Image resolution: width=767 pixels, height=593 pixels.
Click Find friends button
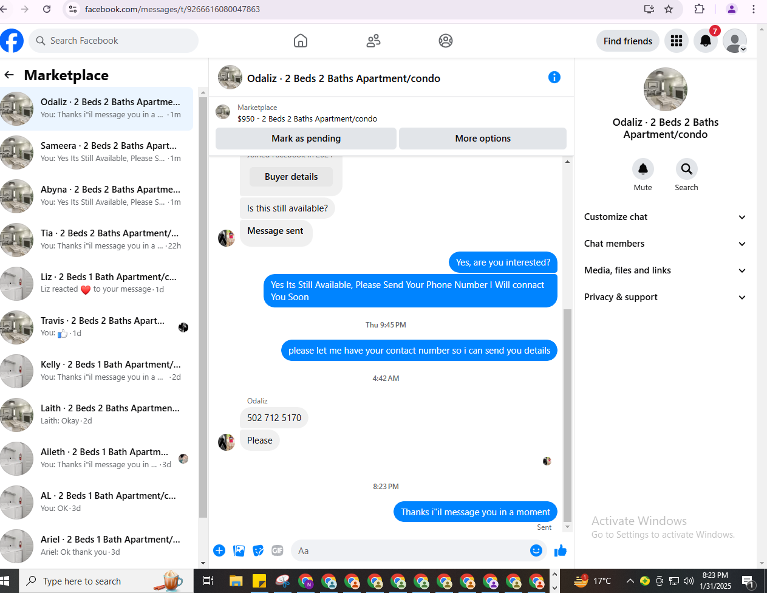click(628, 41)
